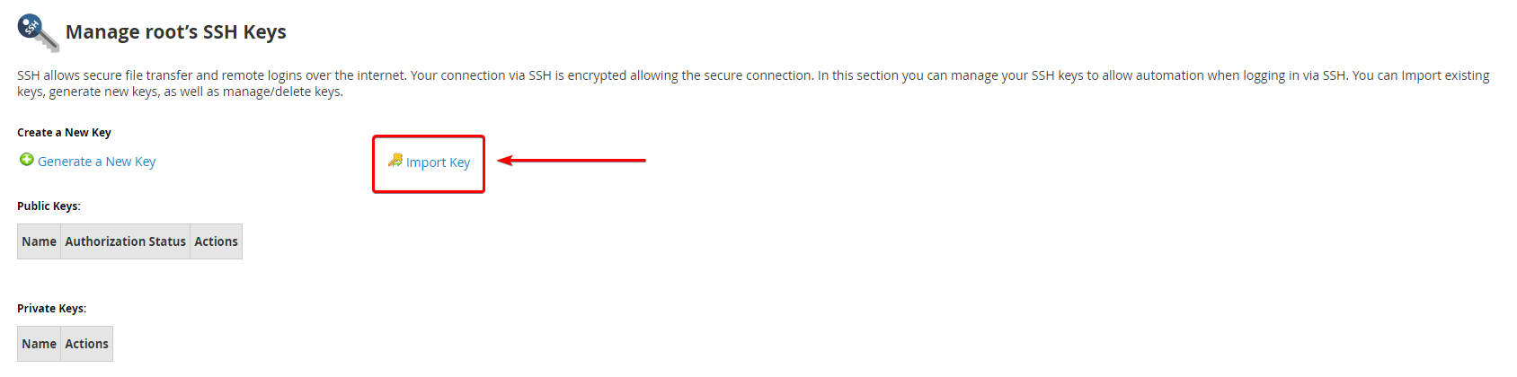
Task: Select Name column header in Public Keys
Action: click(x=39, y=241)
